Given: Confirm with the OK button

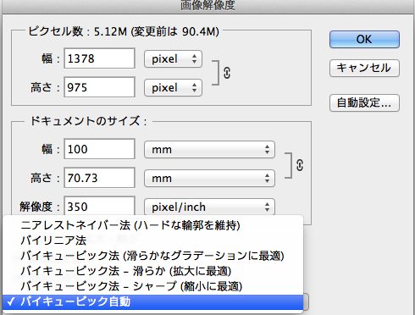Looking at the screenshot, I should 364,39.
